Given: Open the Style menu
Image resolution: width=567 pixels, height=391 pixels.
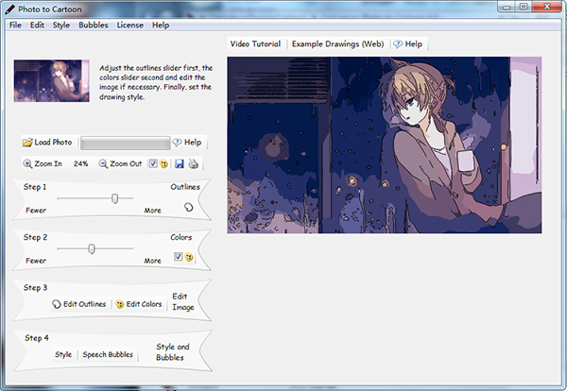Looking at the screenshot, I should click(x=61, y=25).
